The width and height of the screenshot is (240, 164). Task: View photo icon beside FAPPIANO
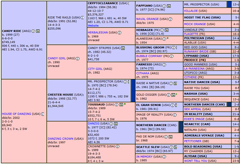tap(169, 6)
